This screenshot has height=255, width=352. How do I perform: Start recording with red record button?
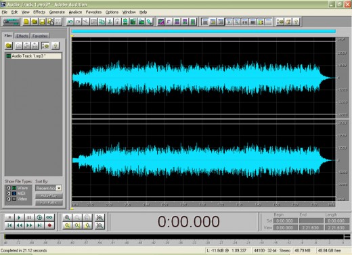[x=49, y=225]
